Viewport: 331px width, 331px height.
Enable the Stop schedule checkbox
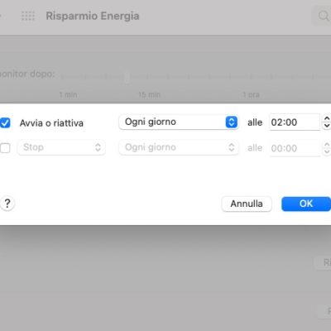5,148
